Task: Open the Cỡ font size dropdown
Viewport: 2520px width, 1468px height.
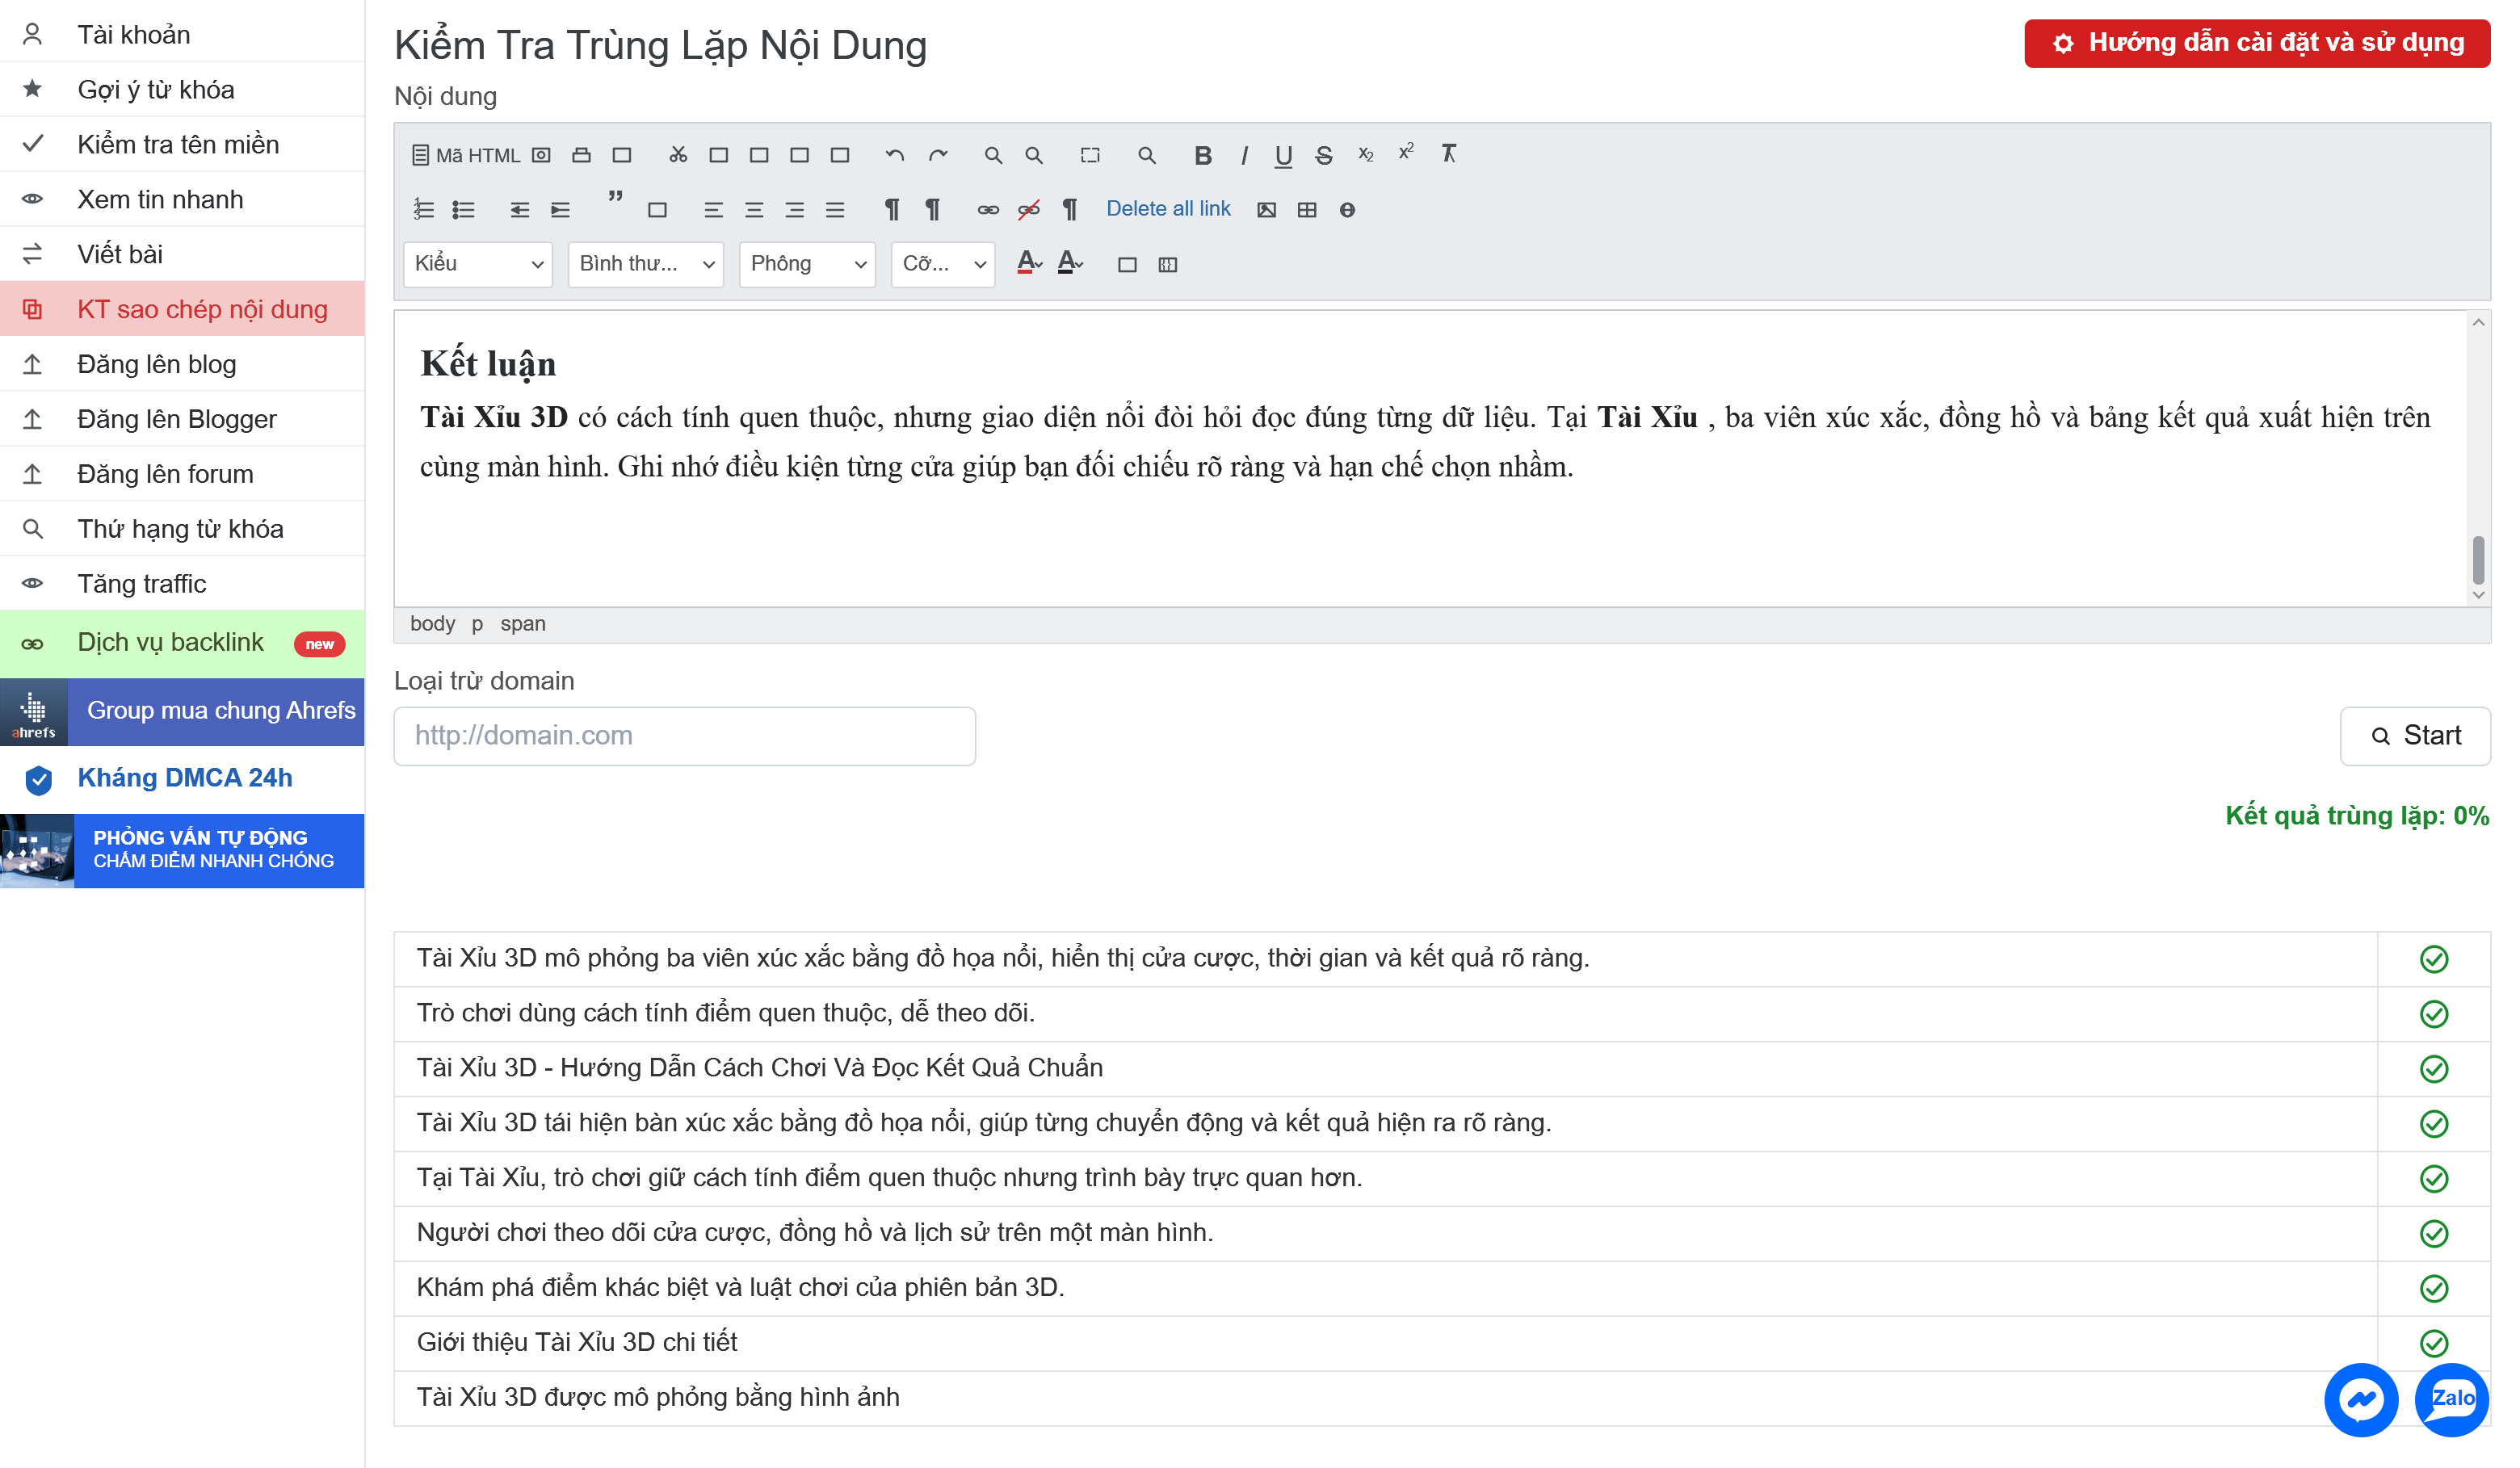Action: click(x=943, y=264)
